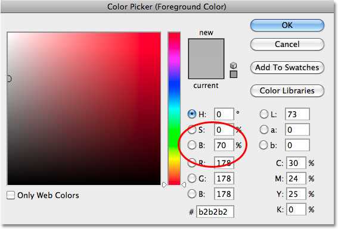Click the hex color field b2b2b2

pos(215,212)
